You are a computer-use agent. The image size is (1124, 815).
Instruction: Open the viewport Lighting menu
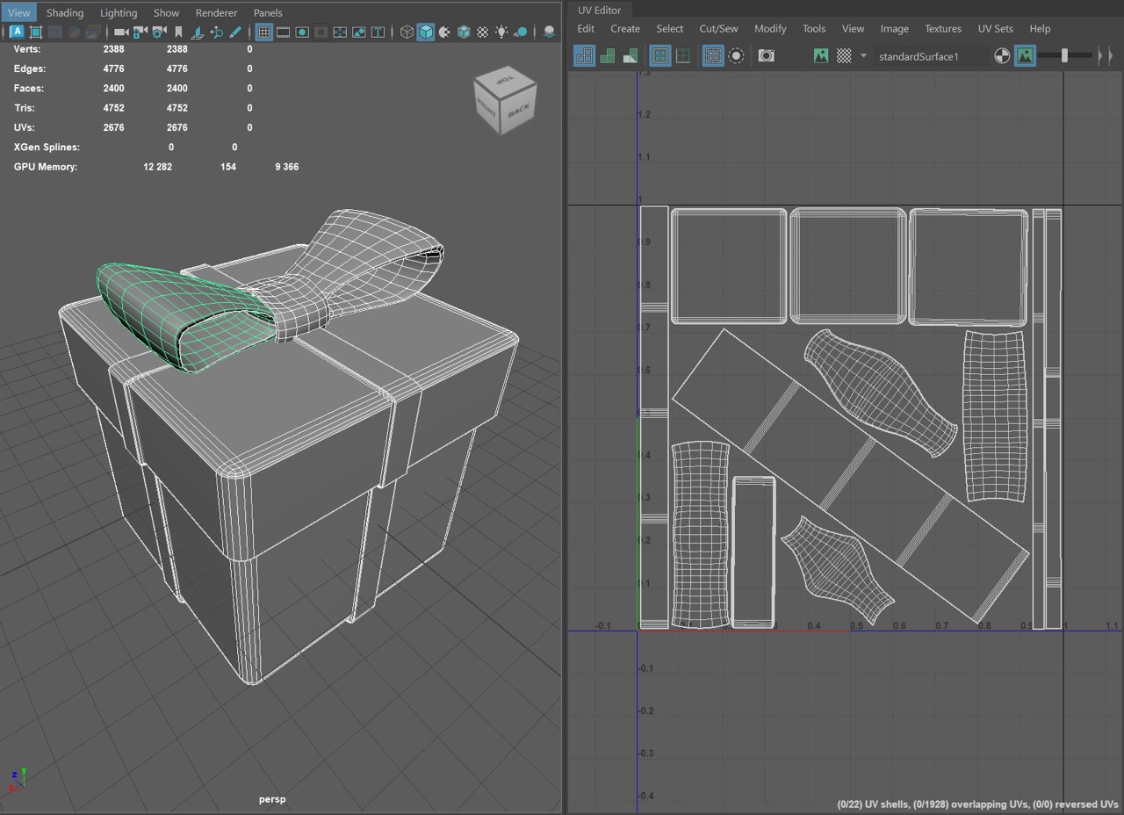coord(119,12)
